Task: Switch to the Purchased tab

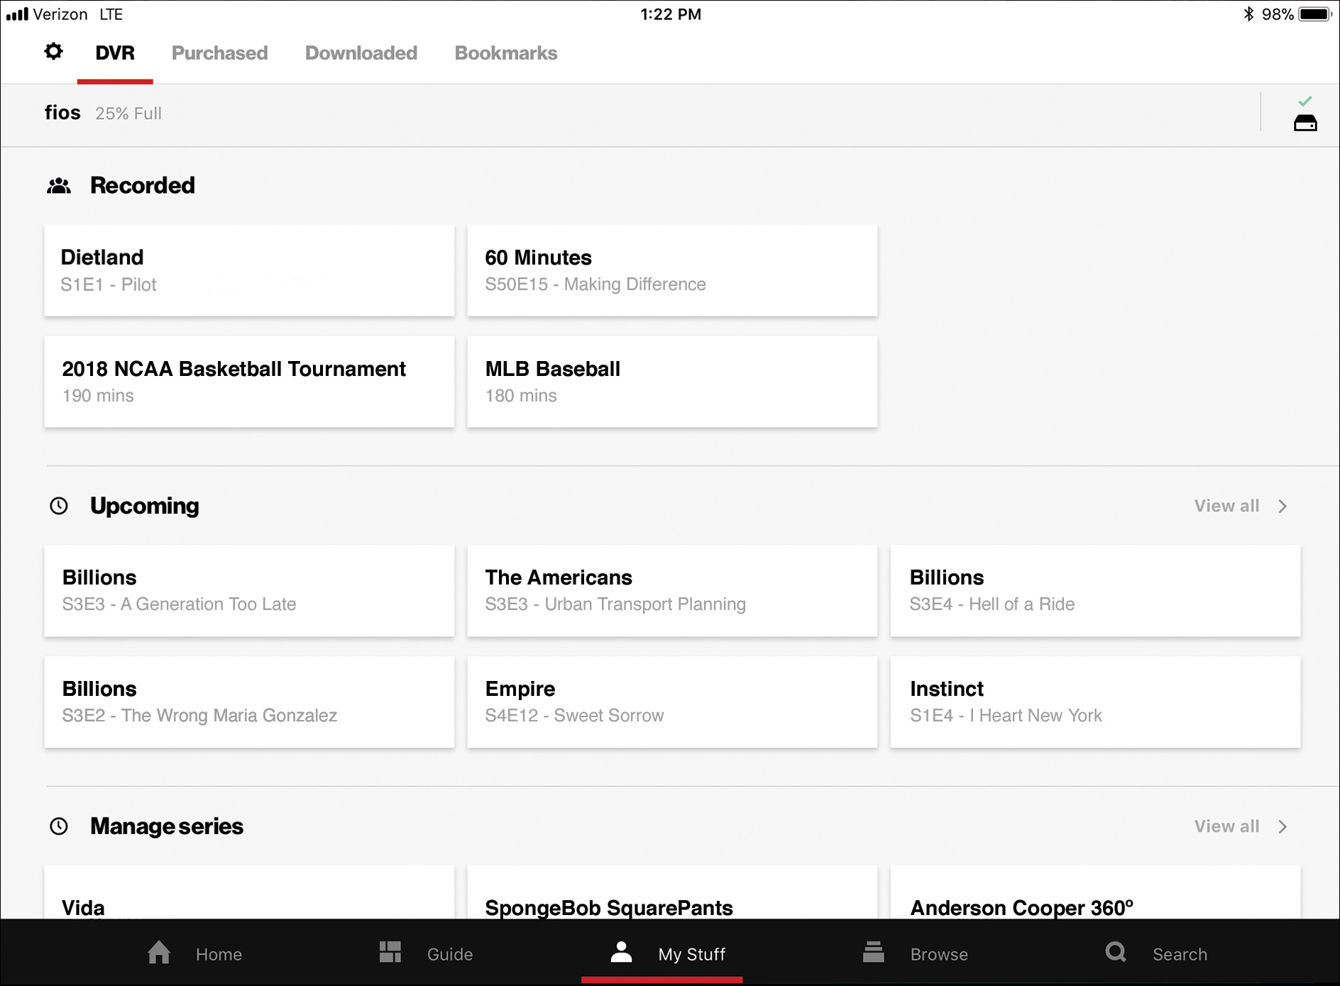Action: tap(220, 53)
